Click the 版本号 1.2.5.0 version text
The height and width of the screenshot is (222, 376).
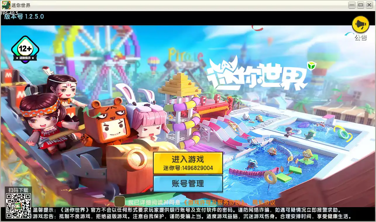24,17
